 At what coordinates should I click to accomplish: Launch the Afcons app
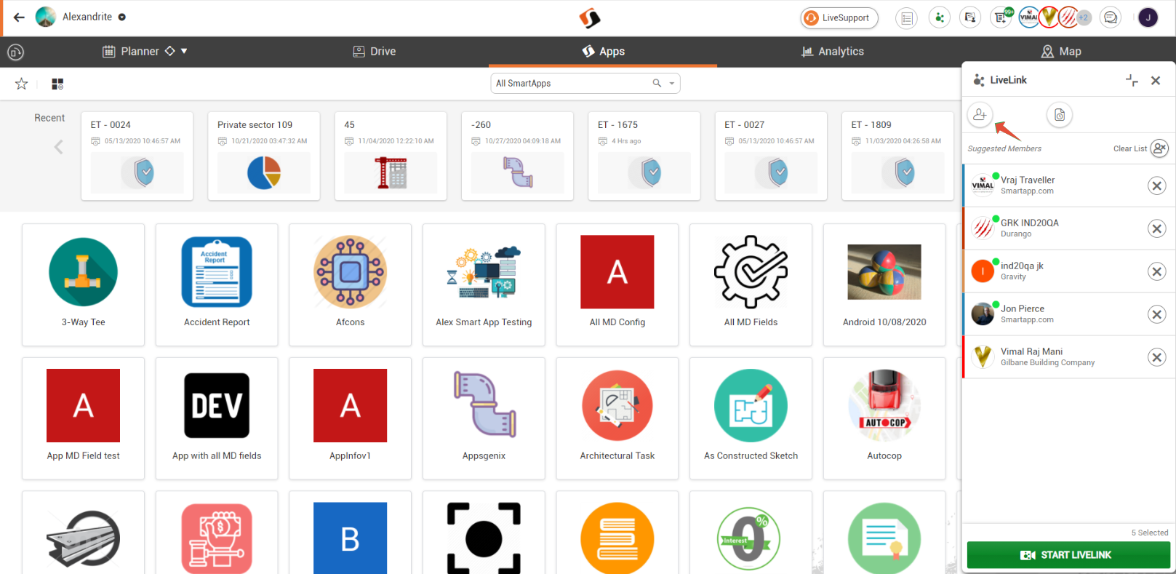click(350, 284)
